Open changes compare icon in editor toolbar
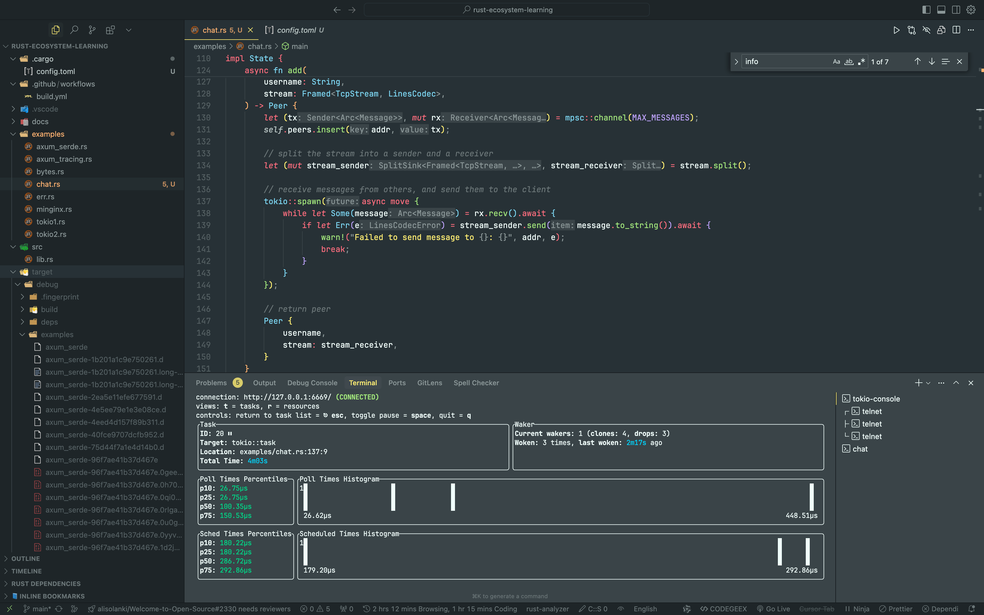 (912, 30)
